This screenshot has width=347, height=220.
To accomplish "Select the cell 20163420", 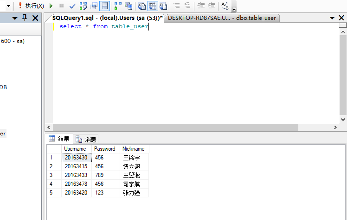I will [77, 193].
